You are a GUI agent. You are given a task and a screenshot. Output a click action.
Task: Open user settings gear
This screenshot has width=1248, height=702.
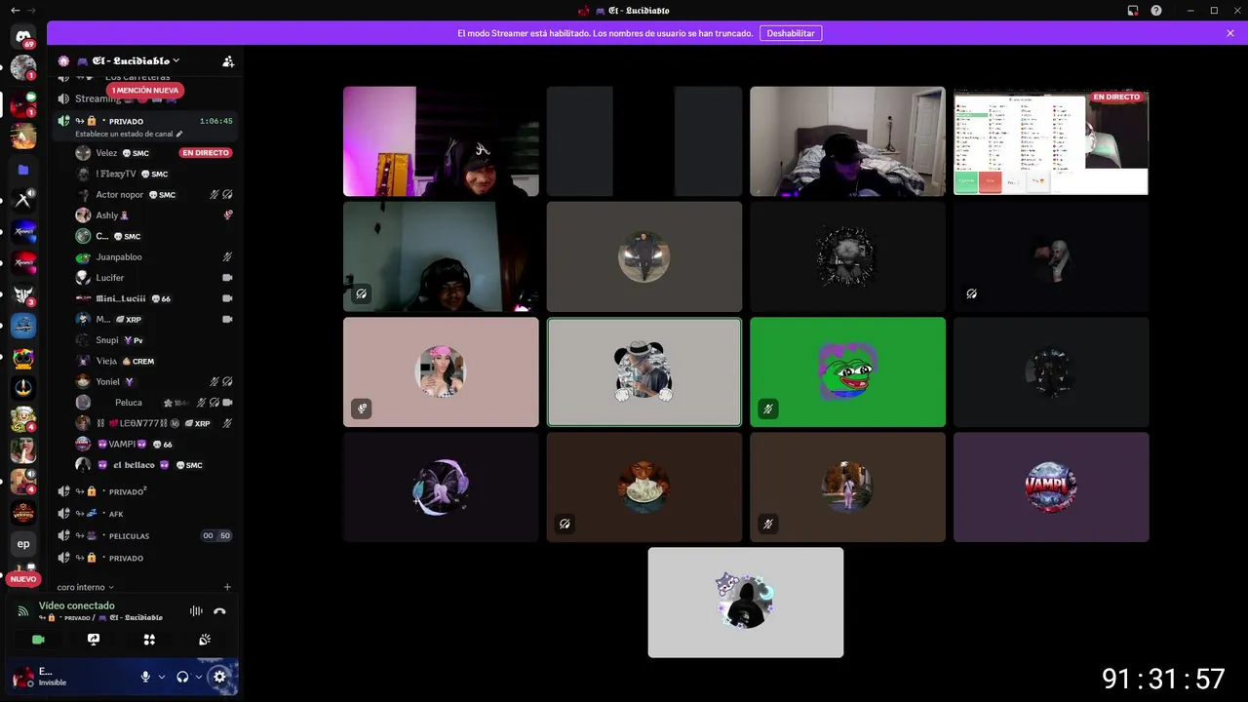click(219, 677)
